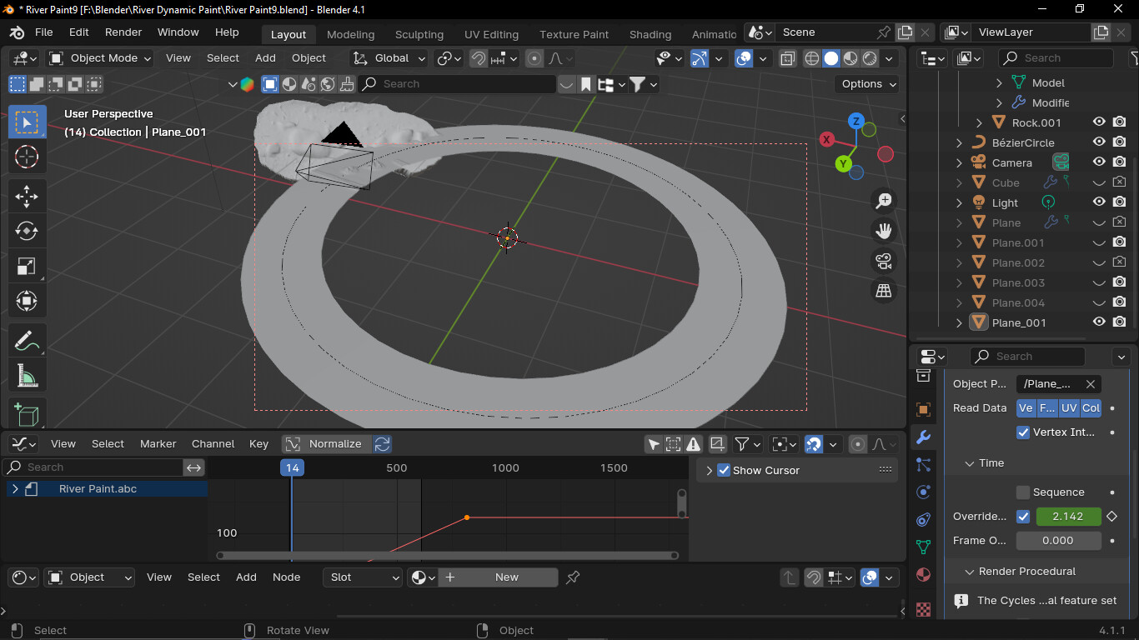This screenshot has width=1139, height=640.
Task: Click the Override frame value 2.142
Action: [x=1068, y=517]
